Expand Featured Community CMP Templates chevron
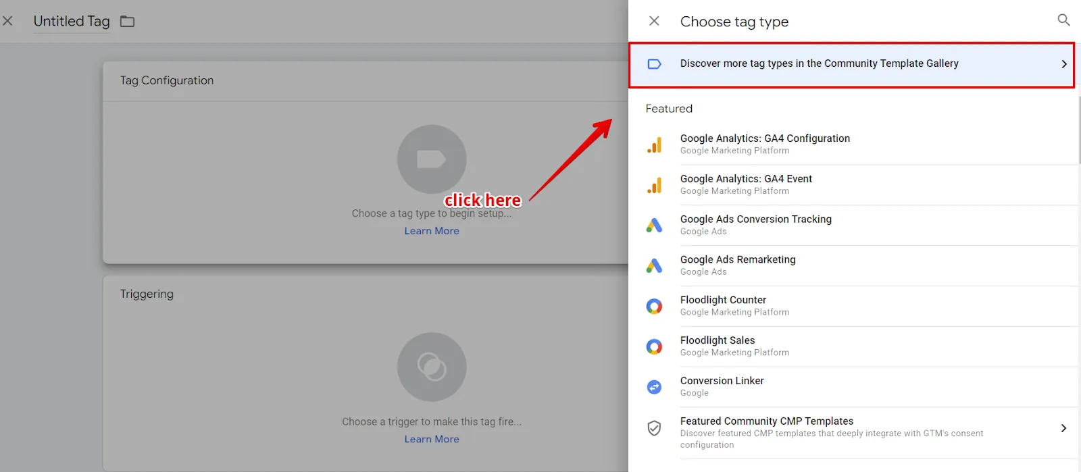 (1063, 428)
